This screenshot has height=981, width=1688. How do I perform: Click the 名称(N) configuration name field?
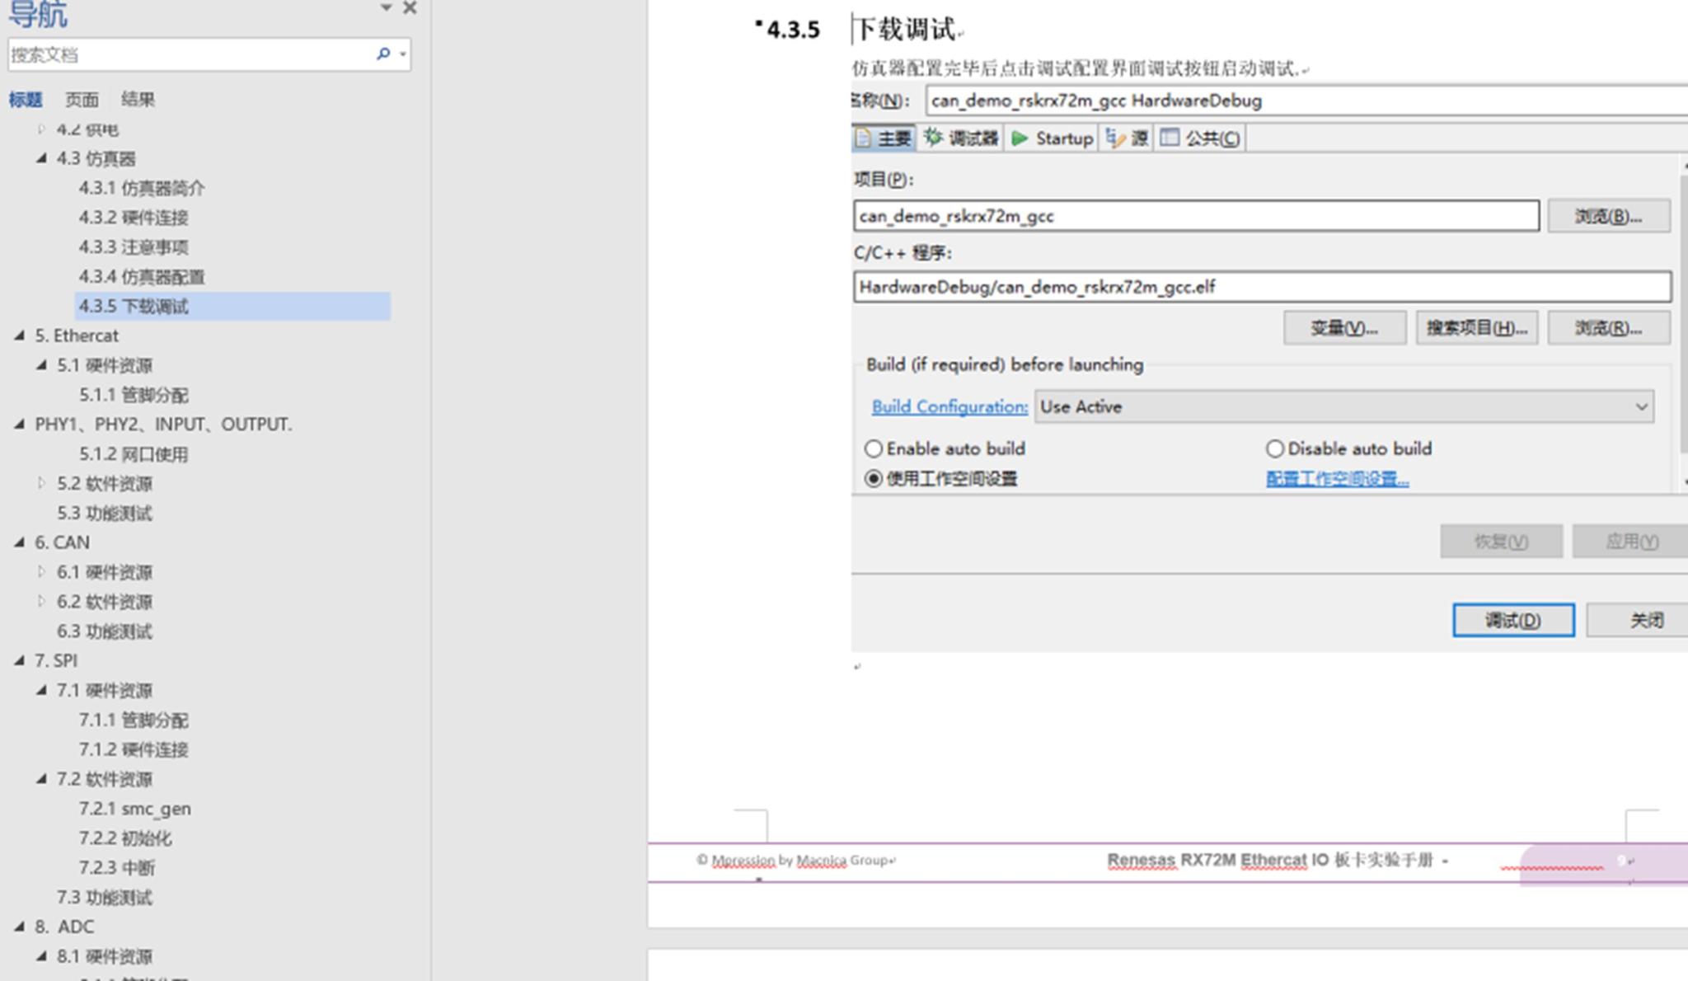click(1307, 101)
